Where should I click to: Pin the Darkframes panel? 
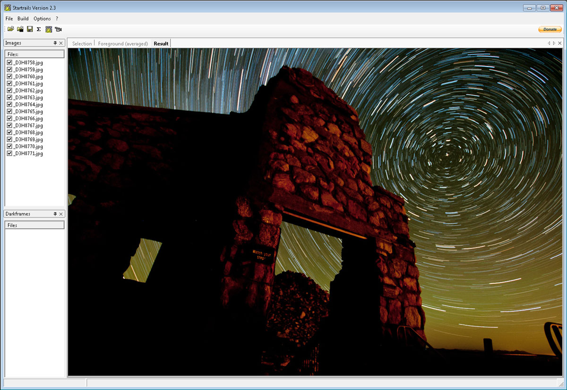pyautogui.click(x=55, y=214)
